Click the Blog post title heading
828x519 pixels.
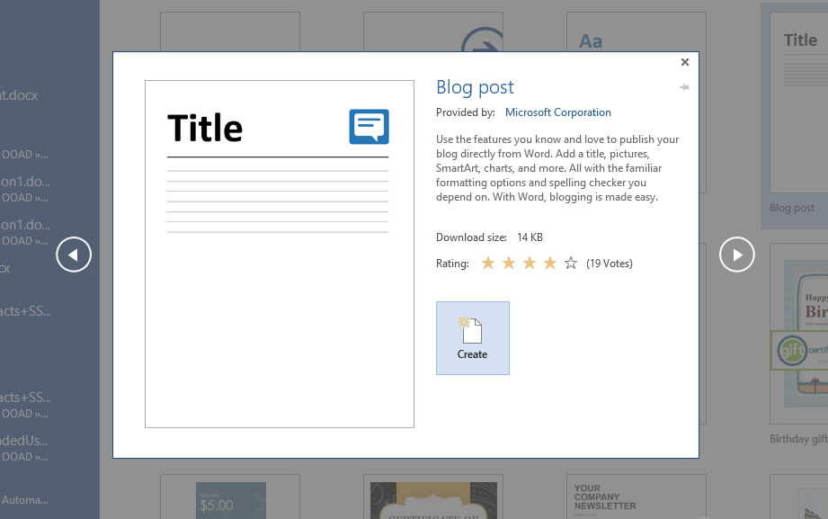click(475, 87)
